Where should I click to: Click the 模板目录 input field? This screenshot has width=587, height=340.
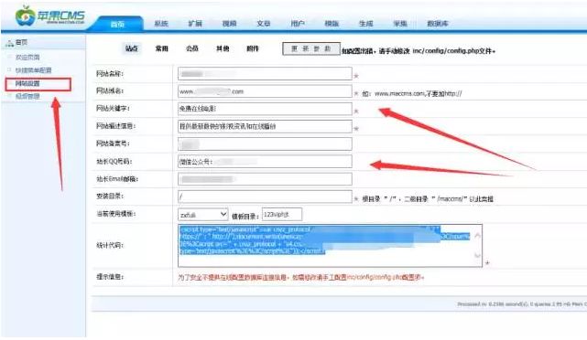(x=281, y=215)
